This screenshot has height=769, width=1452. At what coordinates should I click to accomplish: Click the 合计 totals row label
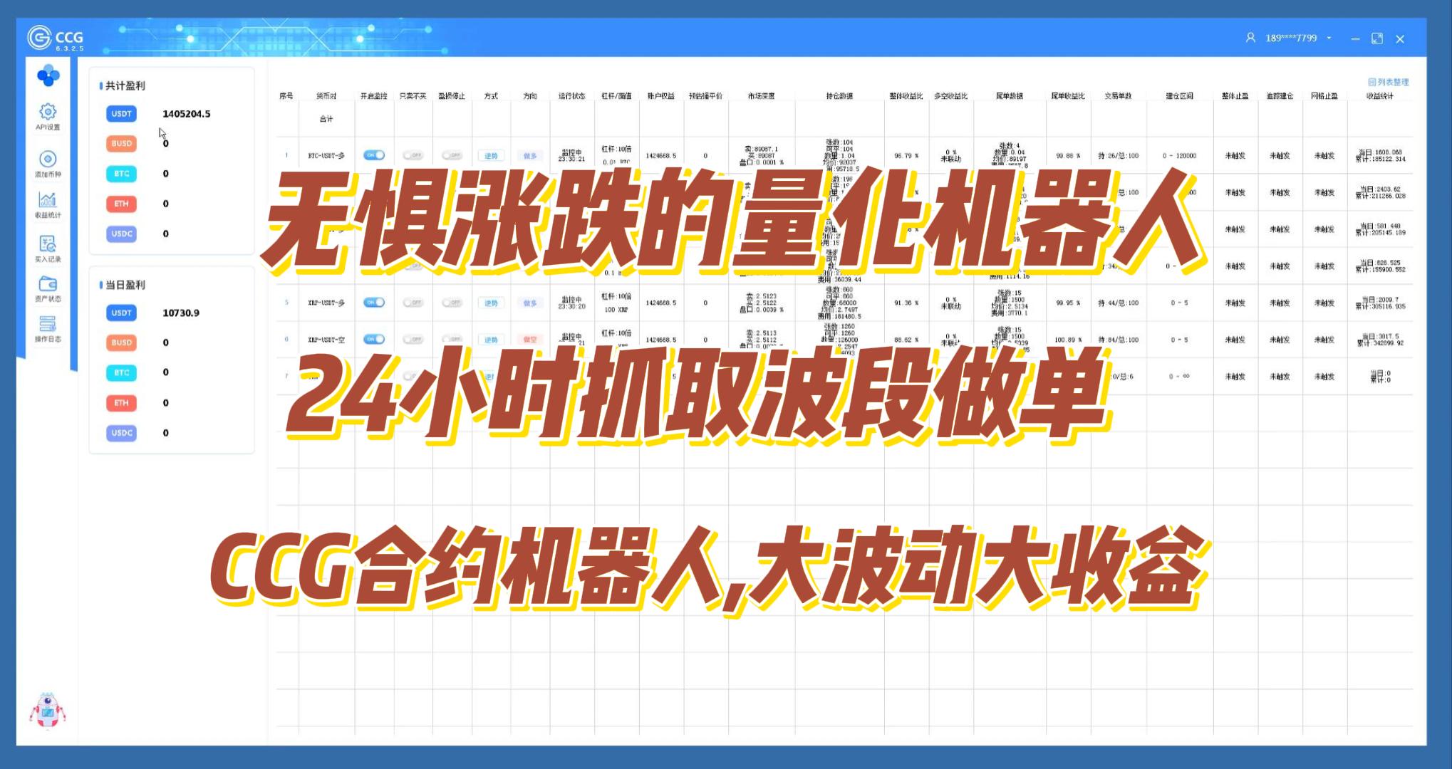tap(326, 119)
